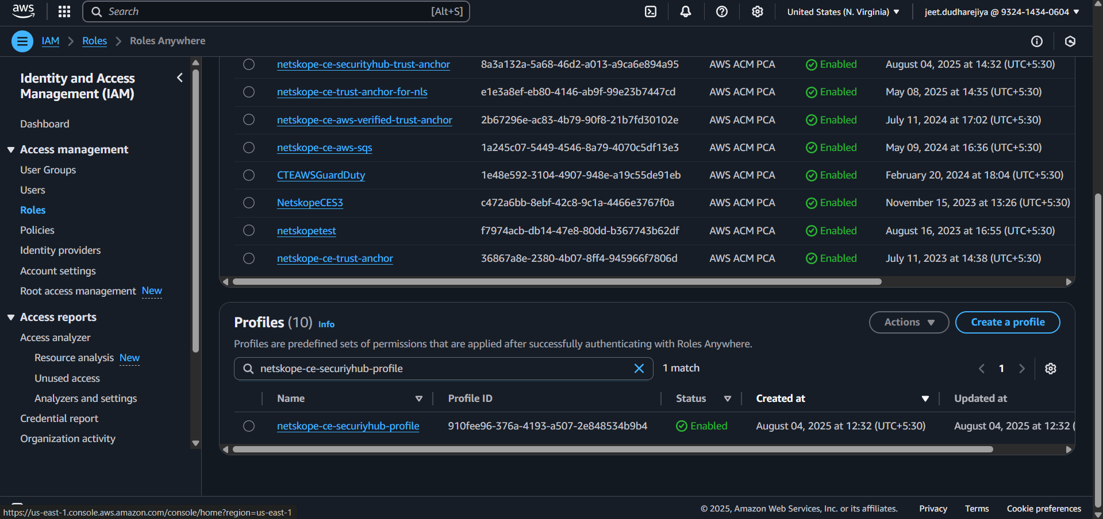Viewport: 1103px width, 519px height.
Task: Launch the CloudShell terminal icon
Action: click(x=651, y=11)
